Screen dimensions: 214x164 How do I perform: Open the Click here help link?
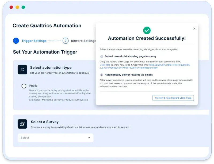(105, 65)
